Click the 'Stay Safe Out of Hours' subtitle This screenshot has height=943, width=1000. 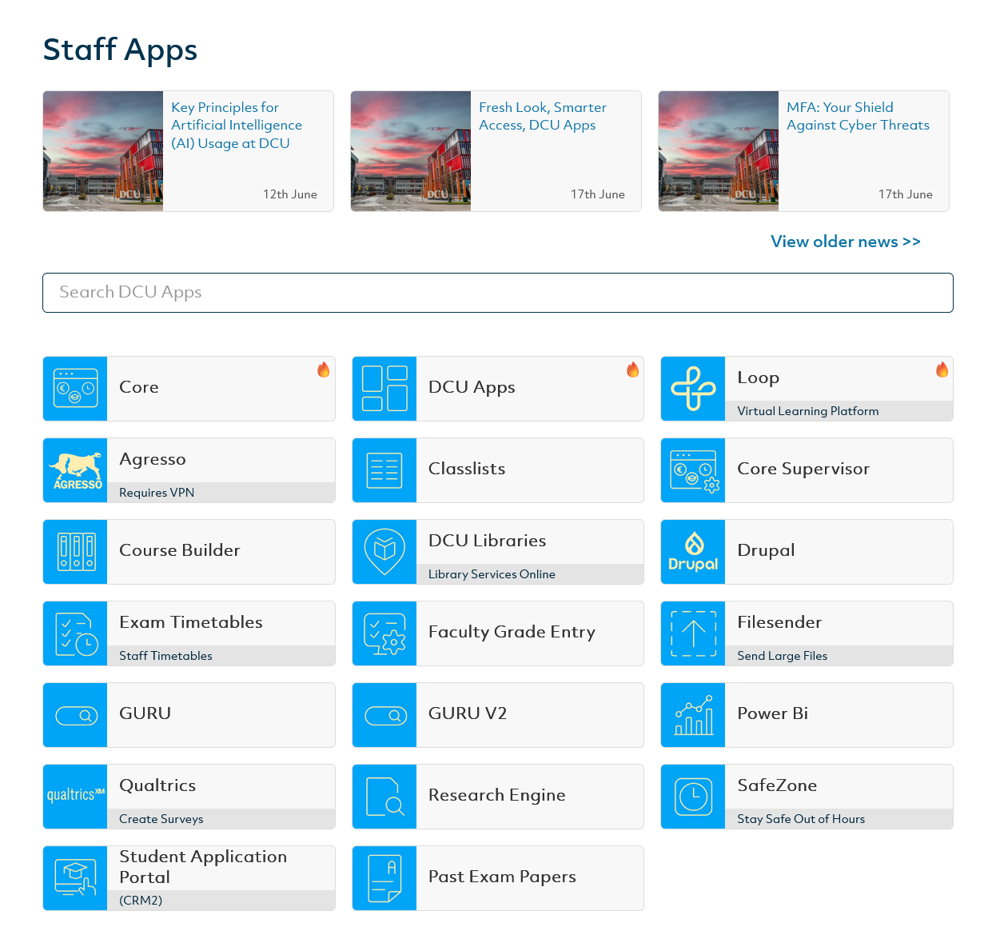coord(801,819)
